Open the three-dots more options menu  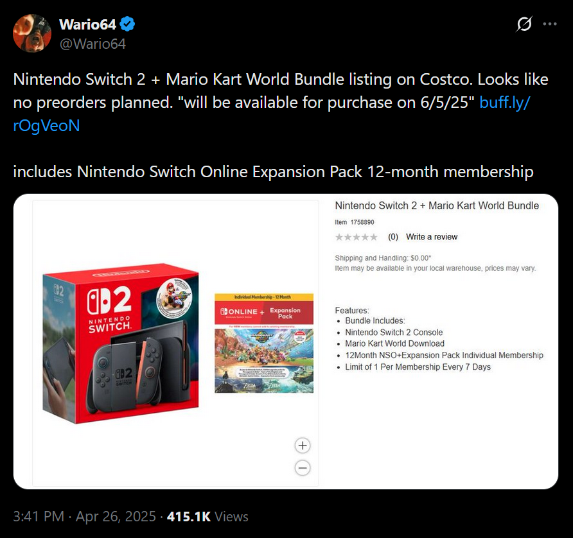[x=550, y=24]
